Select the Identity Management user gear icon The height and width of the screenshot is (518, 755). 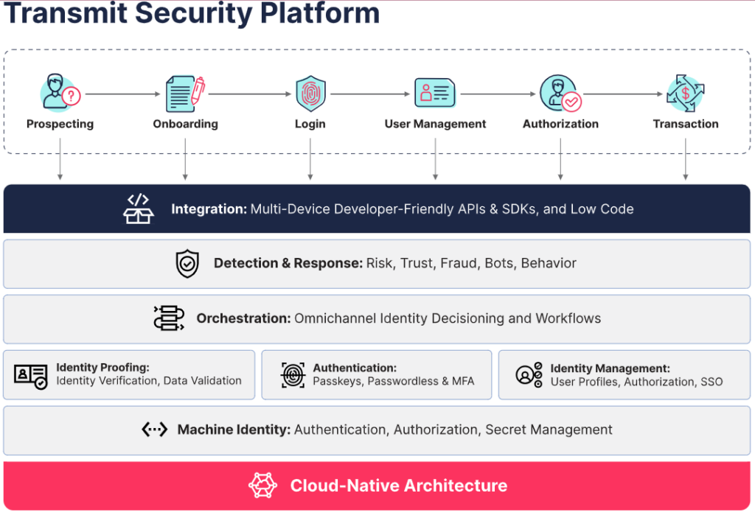[x=528, y=374]
